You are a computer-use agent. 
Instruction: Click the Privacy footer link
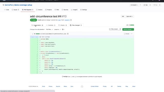[50, 86]
